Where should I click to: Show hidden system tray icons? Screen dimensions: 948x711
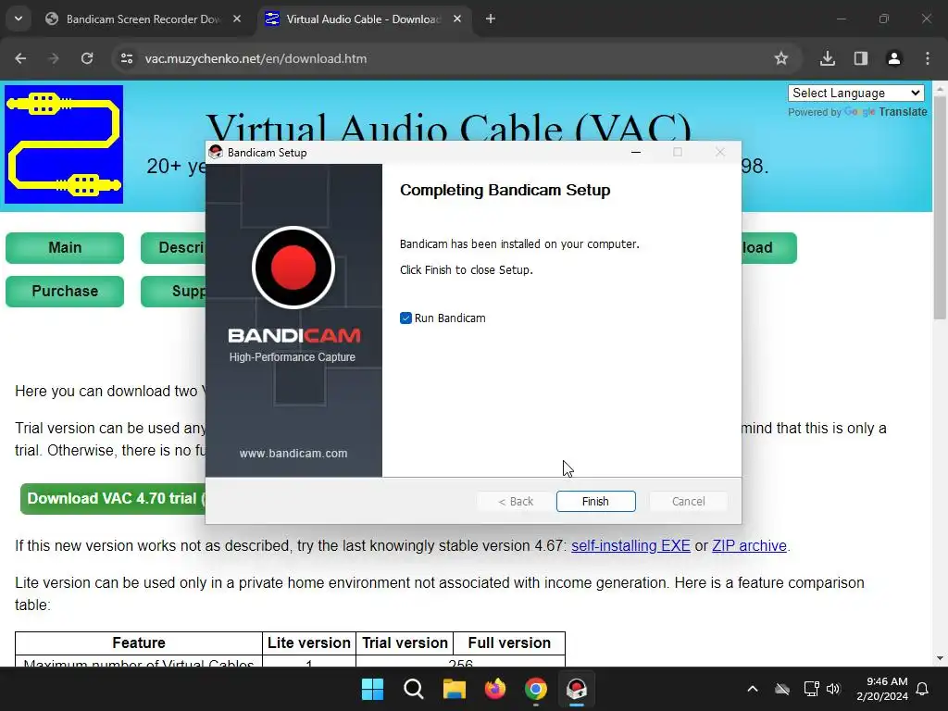coord(753,689)
